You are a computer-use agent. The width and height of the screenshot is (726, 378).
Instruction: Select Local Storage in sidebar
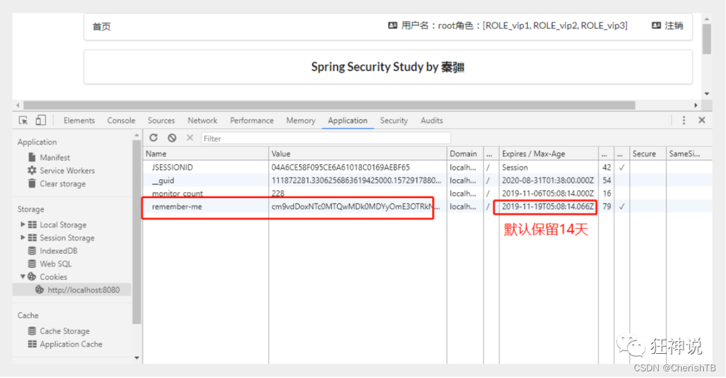coord(63,225)
